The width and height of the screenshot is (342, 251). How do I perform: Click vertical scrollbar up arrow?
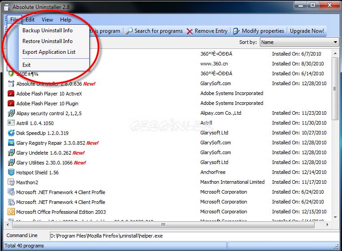click(x=335, y=53)
